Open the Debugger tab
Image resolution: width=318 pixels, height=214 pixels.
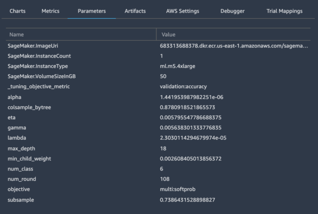click(x=233, y=11)
